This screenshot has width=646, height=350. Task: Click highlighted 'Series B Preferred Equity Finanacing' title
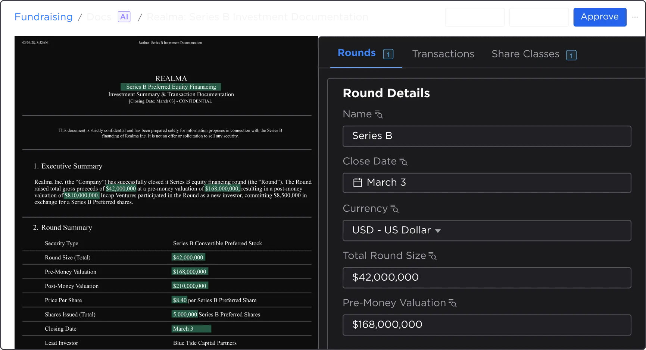(171, 87)
